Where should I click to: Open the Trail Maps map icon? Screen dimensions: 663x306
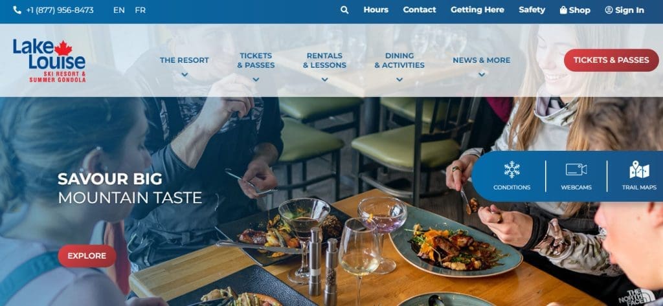pyautogui.click(x=639, y=169)
